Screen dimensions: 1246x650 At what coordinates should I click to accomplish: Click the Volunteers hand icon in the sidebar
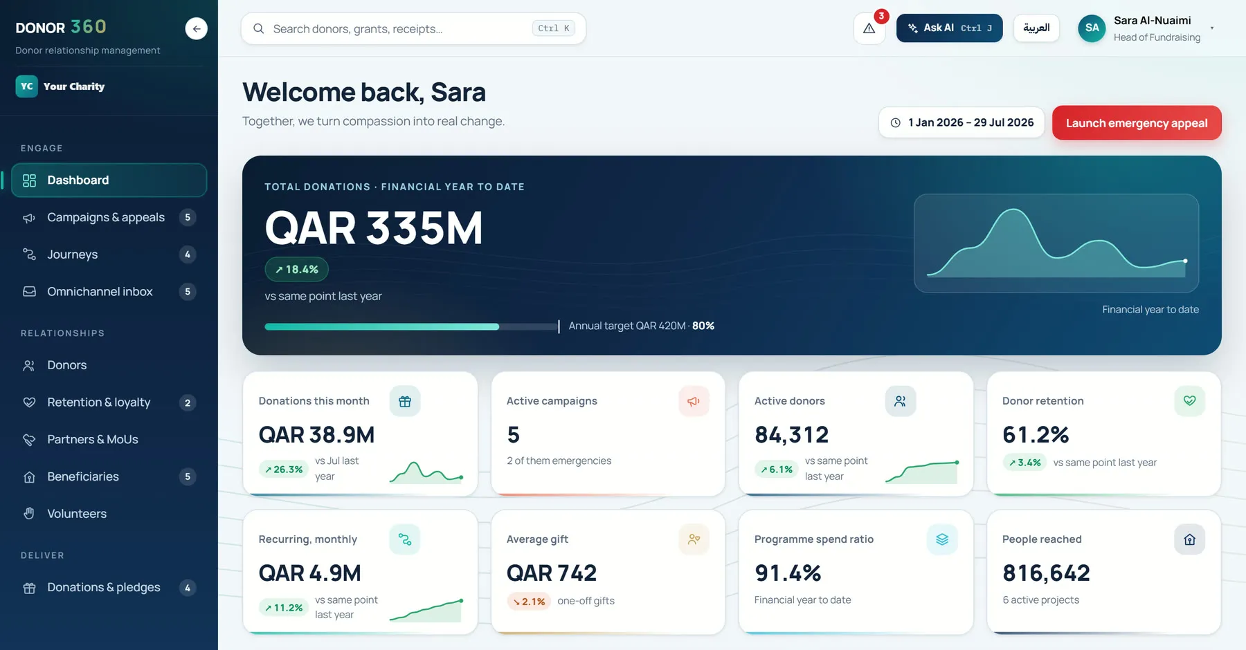click(29, 514)
